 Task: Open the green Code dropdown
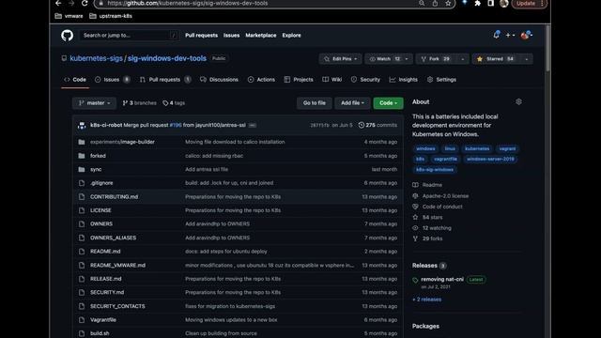click(x=388, y=102)
